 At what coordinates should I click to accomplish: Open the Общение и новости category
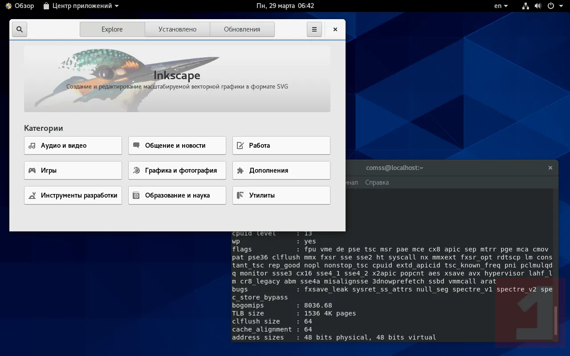[x=177, y=146]
